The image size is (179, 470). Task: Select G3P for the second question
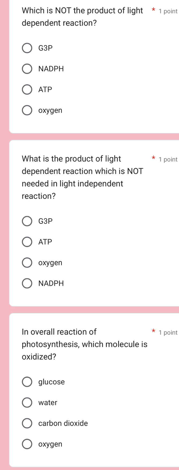point(27,221)
